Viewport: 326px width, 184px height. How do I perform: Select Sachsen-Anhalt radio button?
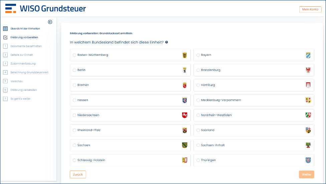pos(198,145)
